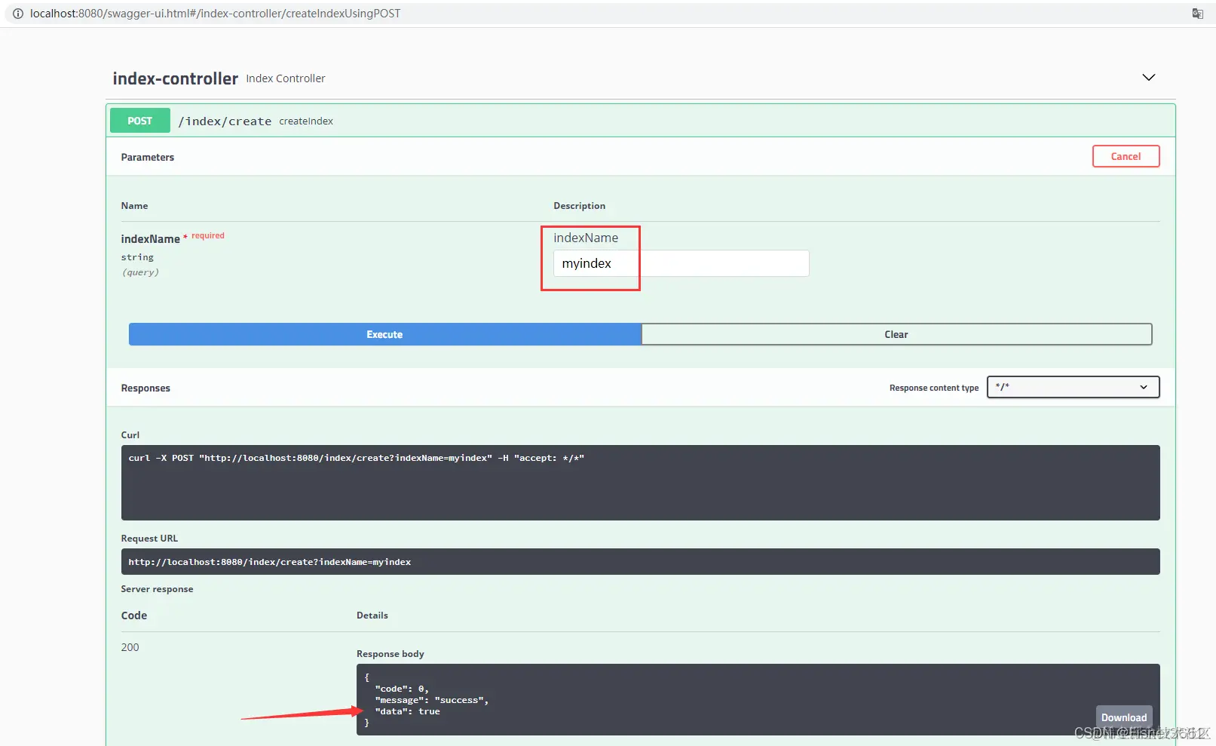Click the Clear button
Screen dimensions: 1216x746
[x=896, y=334]
